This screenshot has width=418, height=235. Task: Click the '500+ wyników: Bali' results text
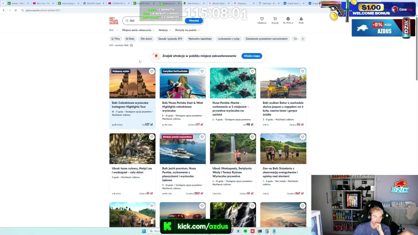pyautogui.click(x=119, y=45)
